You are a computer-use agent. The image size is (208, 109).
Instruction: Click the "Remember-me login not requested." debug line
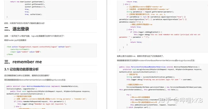42,104
